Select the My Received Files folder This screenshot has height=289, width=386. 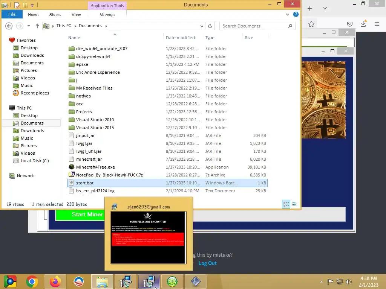94,88
